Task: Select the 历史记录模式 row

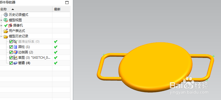Action: (x=19, y=14)
